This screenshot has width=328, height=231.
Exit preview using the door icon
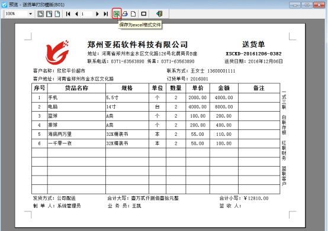[159, 14]
